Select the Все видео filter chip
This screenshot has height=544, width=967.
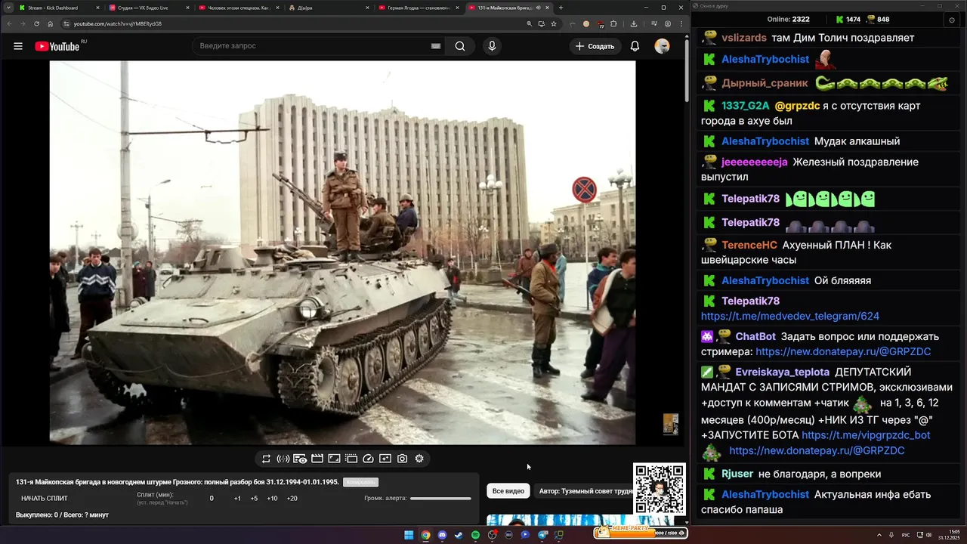(508, 491)
